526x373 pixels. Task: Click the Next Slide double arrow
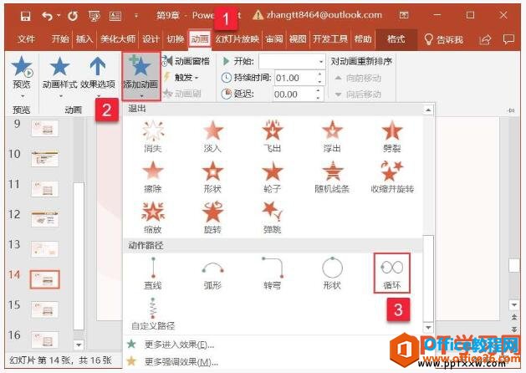click(514, 330)
